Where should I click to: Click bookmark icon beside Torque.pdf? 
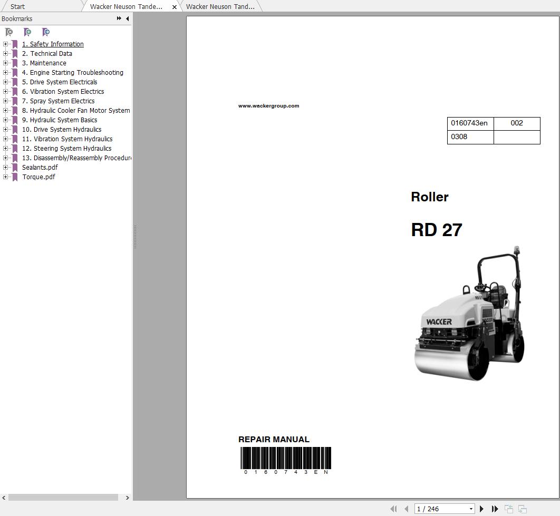click(x=15, y=177)
